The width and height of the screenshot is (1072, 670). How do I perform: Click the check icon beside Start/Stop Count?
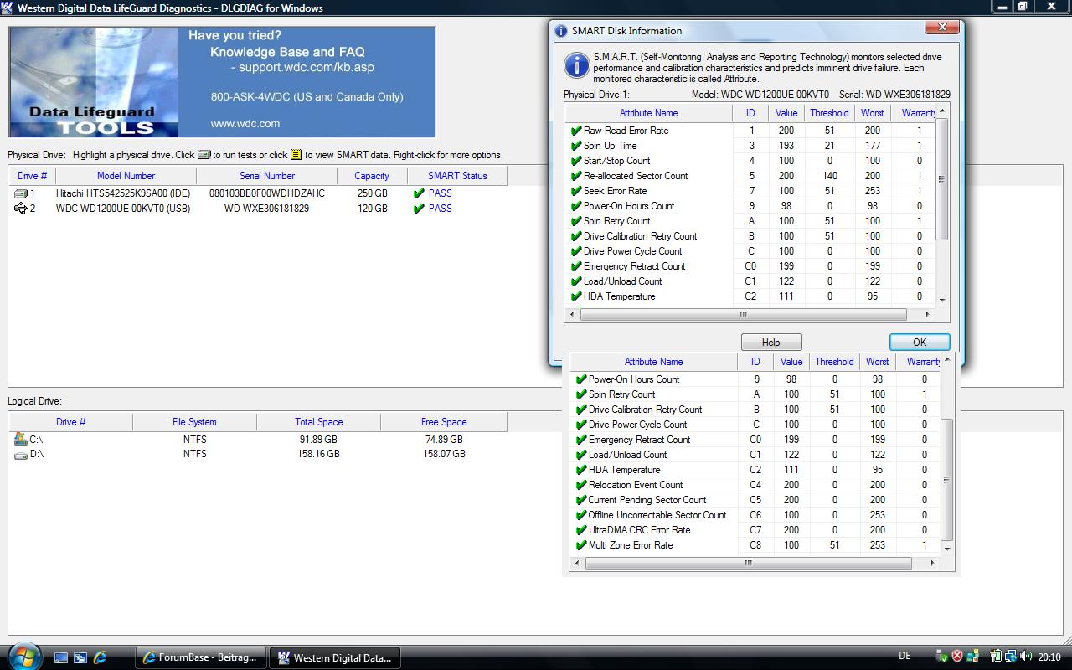click(x=576, y=161)
